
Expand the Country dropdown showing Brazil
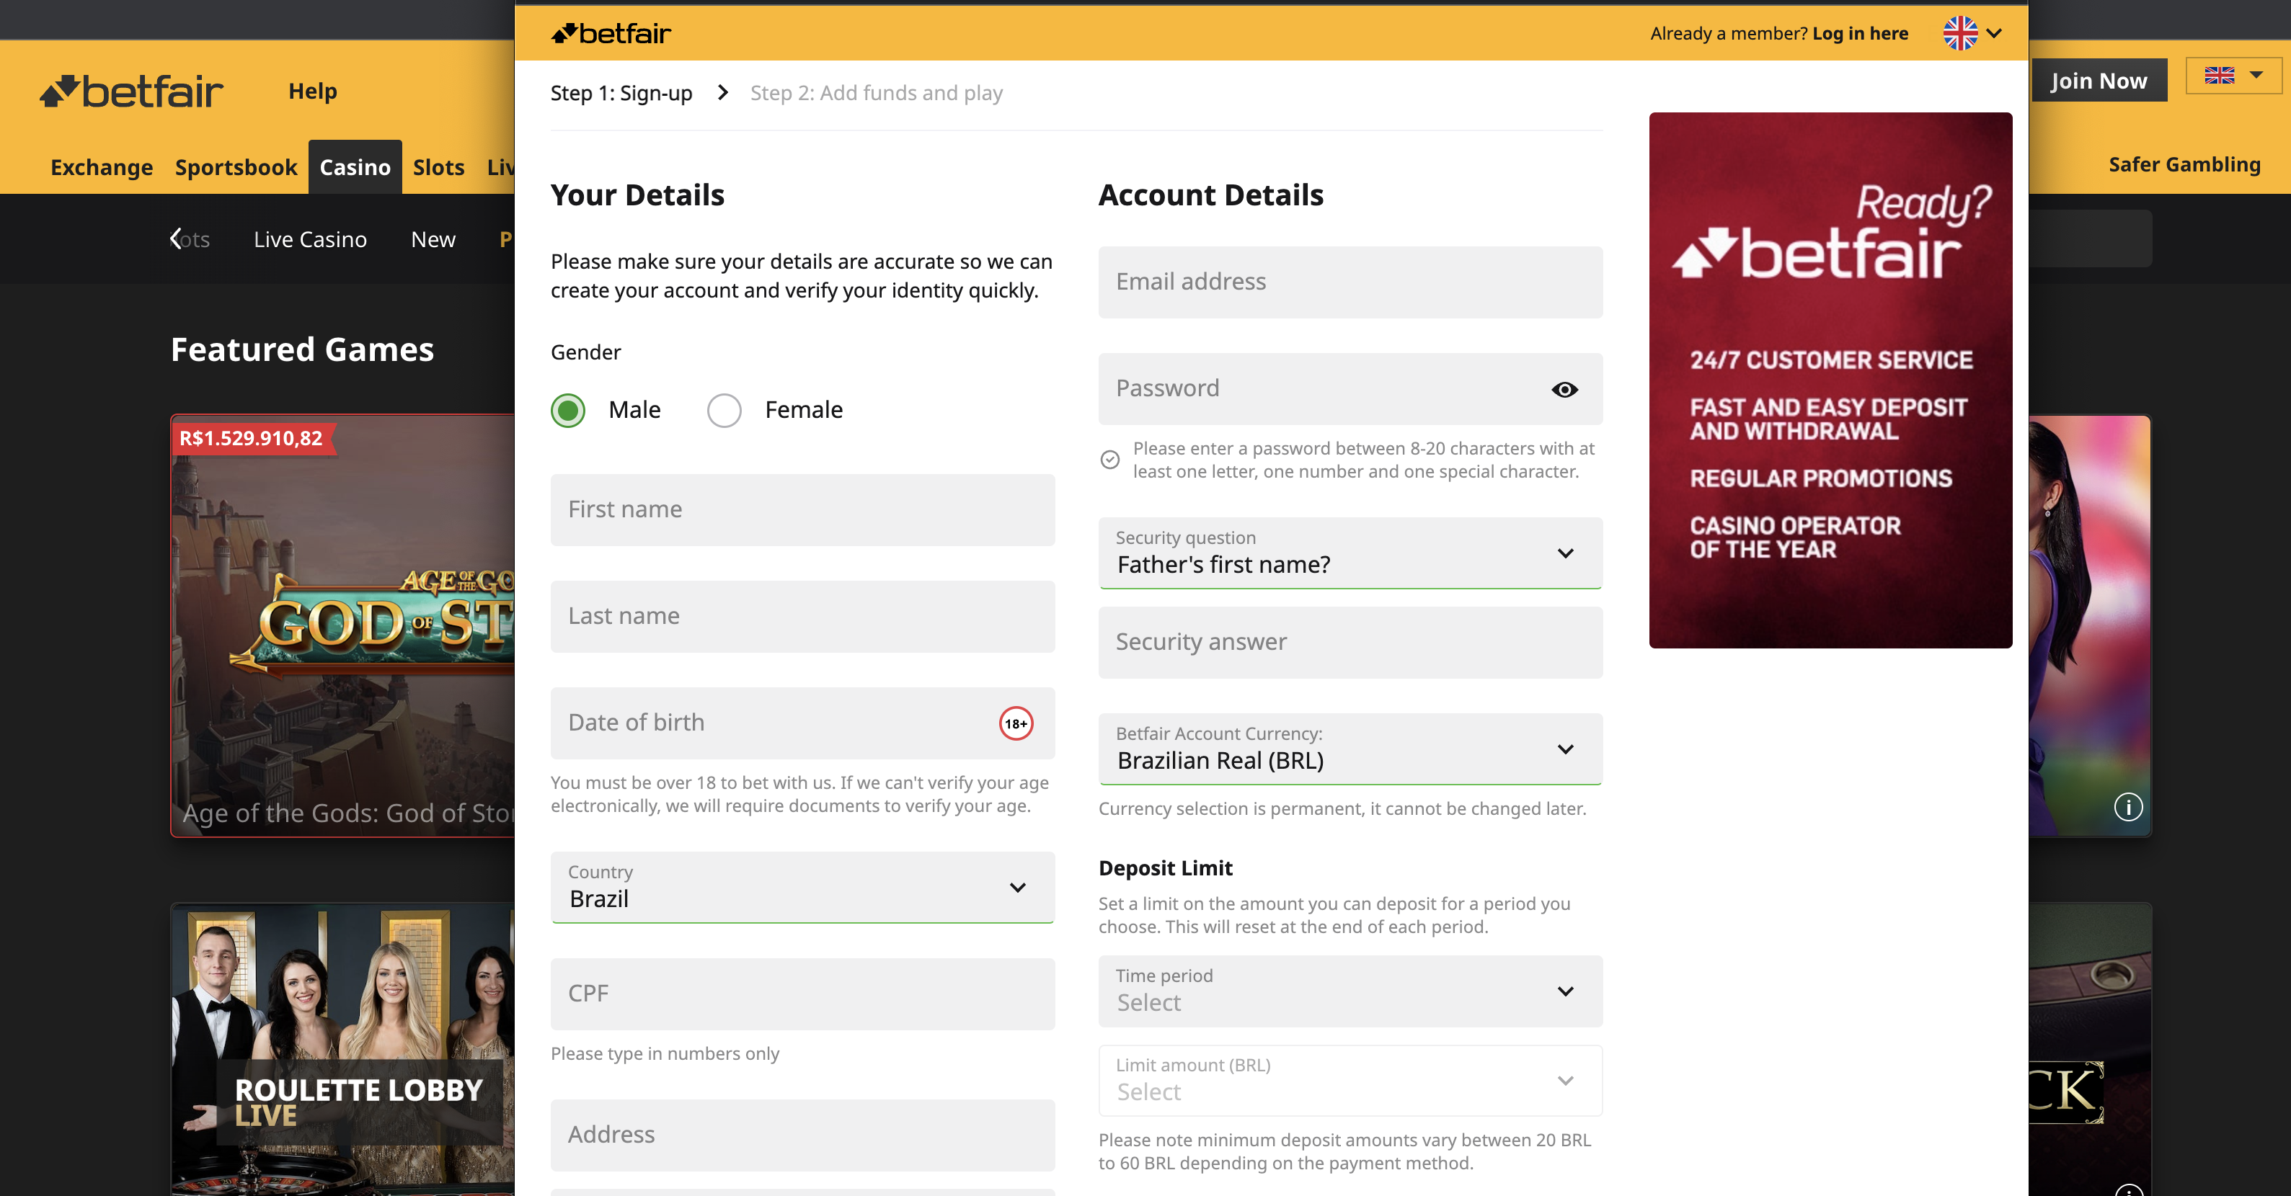[802, 887]
